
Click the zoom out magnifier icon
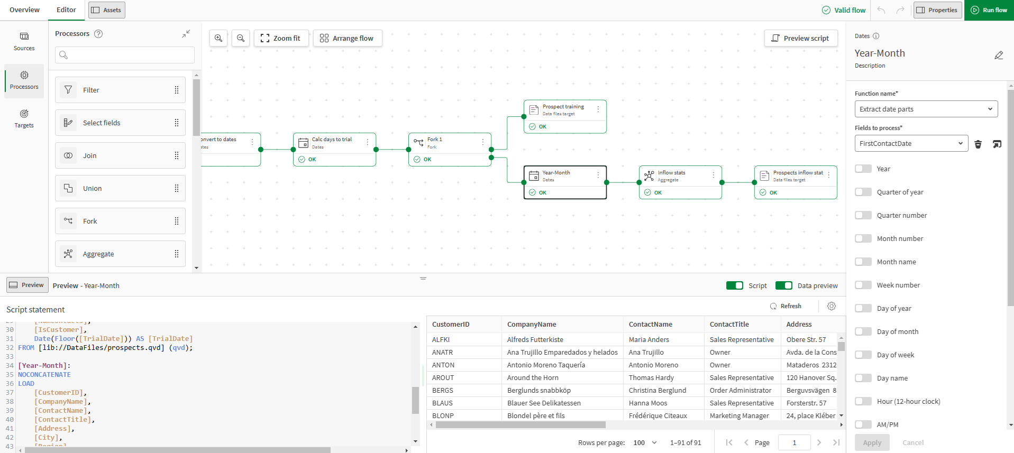(241, 38)
